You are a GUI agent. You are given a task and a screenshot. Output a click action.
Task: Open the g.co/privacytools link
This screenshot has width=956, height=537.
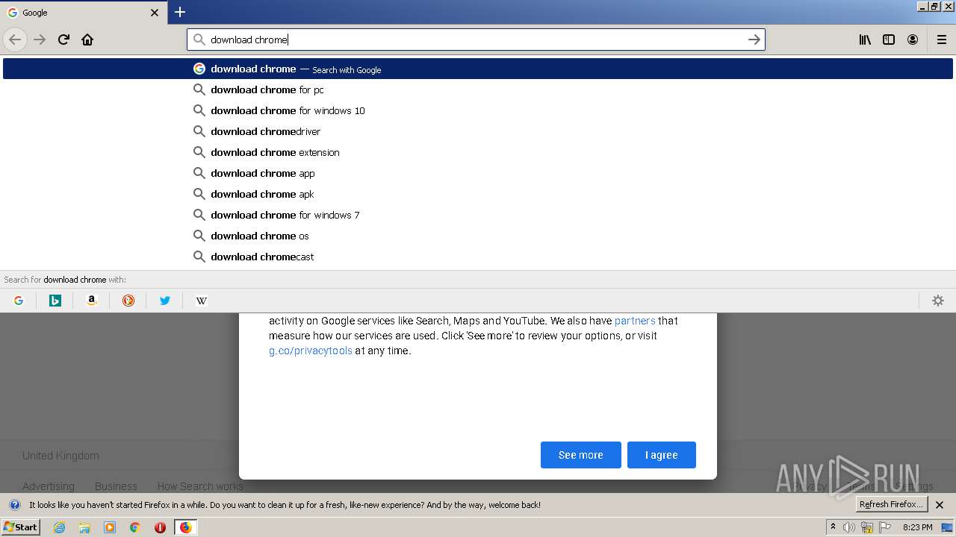[311, 351]
